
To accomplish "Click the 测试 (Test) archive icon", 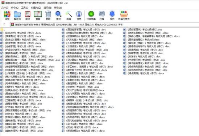I will coord(28,16).
